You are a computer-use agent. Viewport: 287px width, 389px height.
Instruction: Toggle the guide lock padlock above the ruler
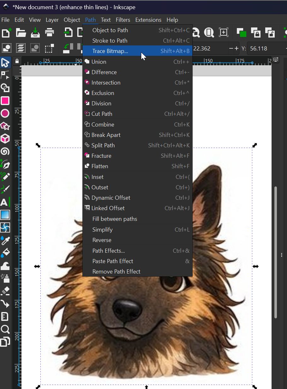17,61
